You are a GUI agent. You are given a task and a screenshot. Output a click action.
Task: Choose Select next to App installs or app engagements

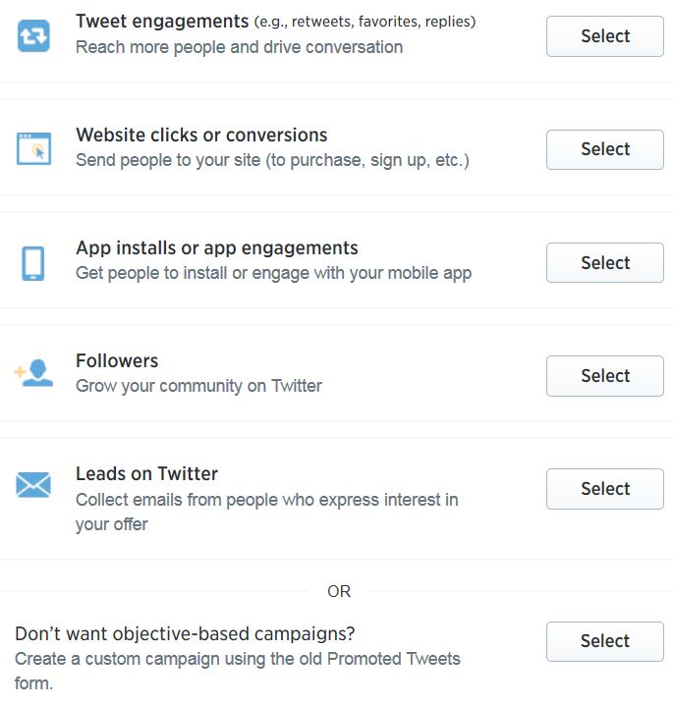click(604, 263)
